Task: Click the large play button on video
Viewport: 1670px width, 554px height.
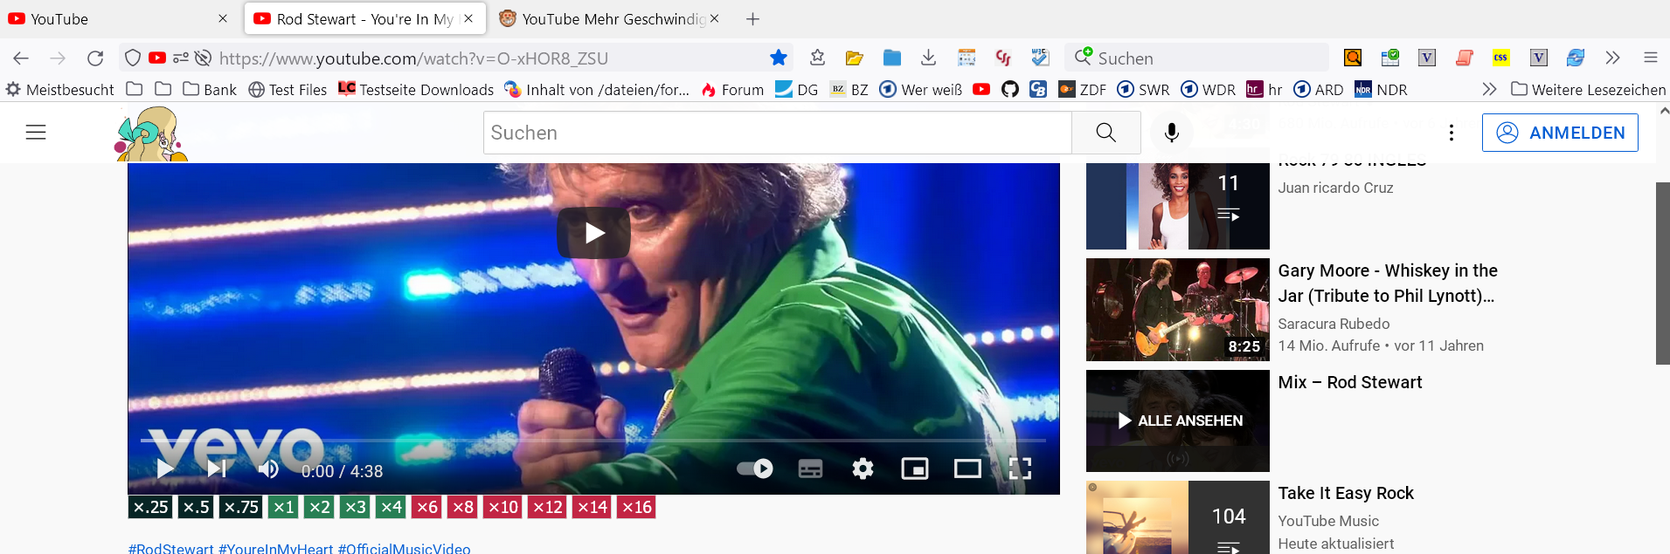Action: [593, 233]
